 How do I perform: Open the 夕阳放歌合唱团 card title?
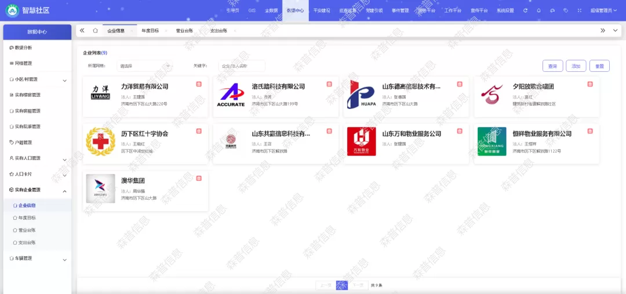click(x=533, y=86)
